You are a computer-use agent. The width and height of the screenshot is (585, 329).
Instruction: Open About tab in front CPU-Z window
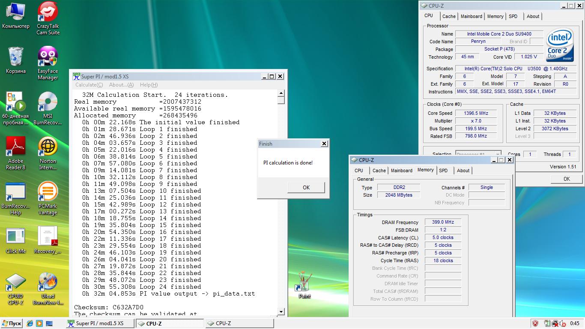[x=463, y=170]
